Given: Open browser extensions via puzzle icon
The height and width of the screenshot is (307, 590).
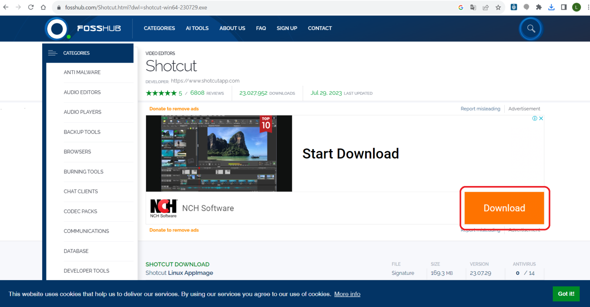Looking at the screenshot, I should tap(539, 7).
